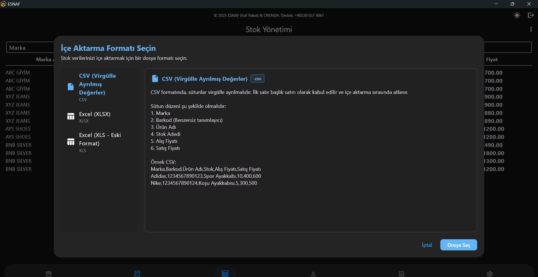Click the İptal button
538x277 pixels.
[x=427, y=245]
